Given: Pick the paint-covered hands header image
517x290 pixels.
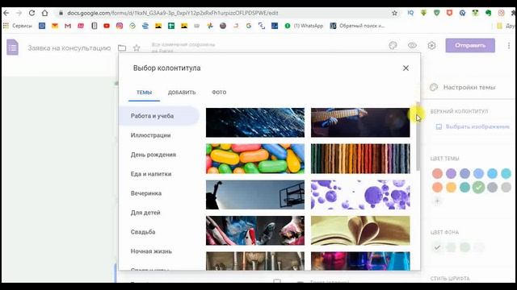Looking at the screenshot, I should [255, 230].
